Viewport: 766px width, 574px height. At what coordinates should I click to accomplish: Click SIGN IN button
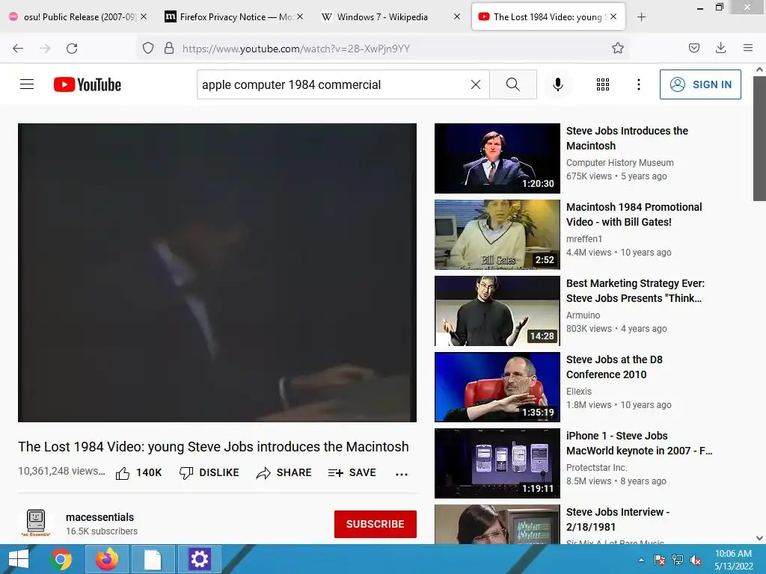pyautogui.click(x=700, y=84)
